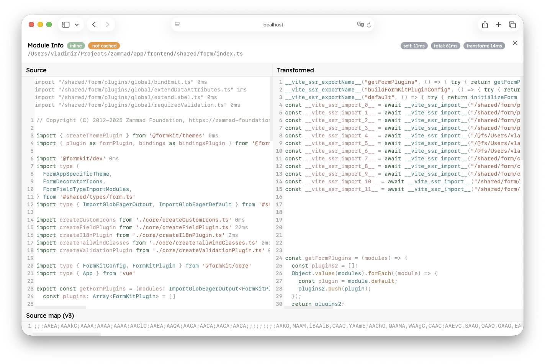Go forward to the next page
The width and height of the screenshot is (545, 364).
107,24
